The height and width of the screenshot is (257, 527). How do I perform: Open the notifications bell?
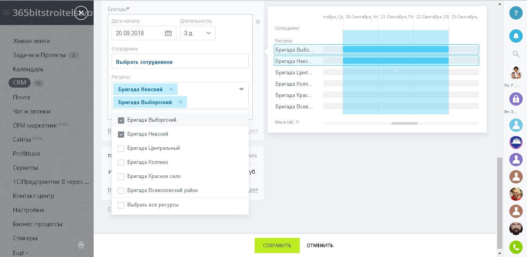click(516, 36)
